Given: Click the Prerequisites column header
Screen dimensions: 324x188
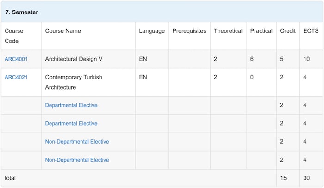Looking at the screenshot, I should point(189,31).
